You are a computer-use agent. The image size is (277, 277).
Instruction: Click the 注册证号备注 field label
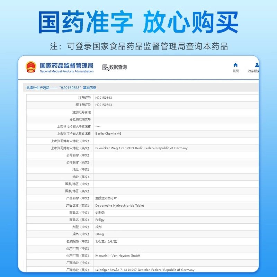click(81, 112)
